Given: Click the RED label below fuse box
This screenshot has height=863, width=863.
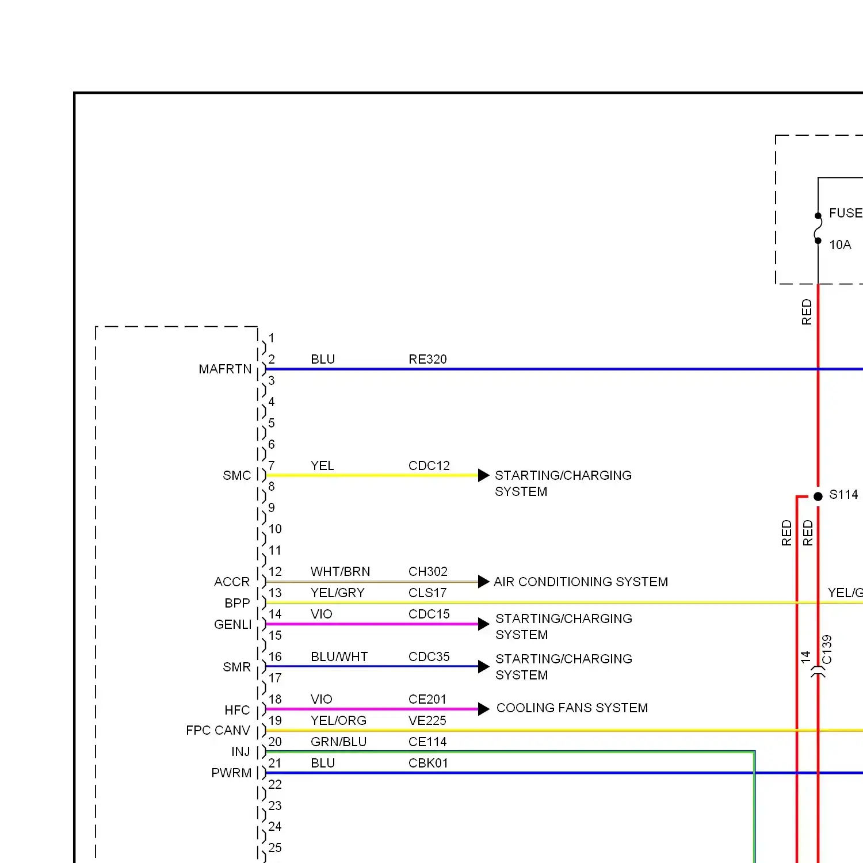Looking at the screenshot, I should point(807,312).
